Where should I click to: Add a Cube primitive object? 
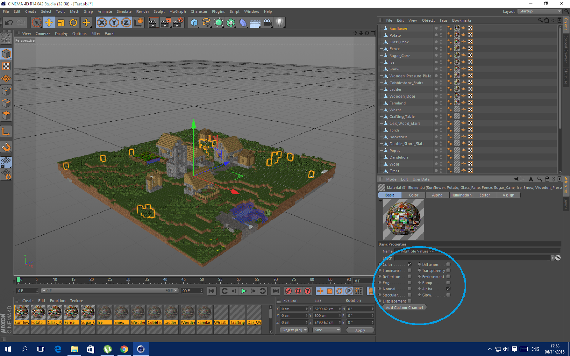pyautogui.click(x=194, y=23)
